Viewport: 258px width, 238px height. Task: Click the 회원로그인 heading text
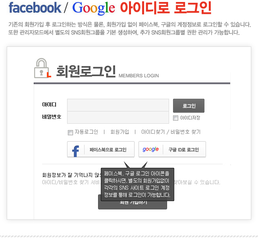86,71
